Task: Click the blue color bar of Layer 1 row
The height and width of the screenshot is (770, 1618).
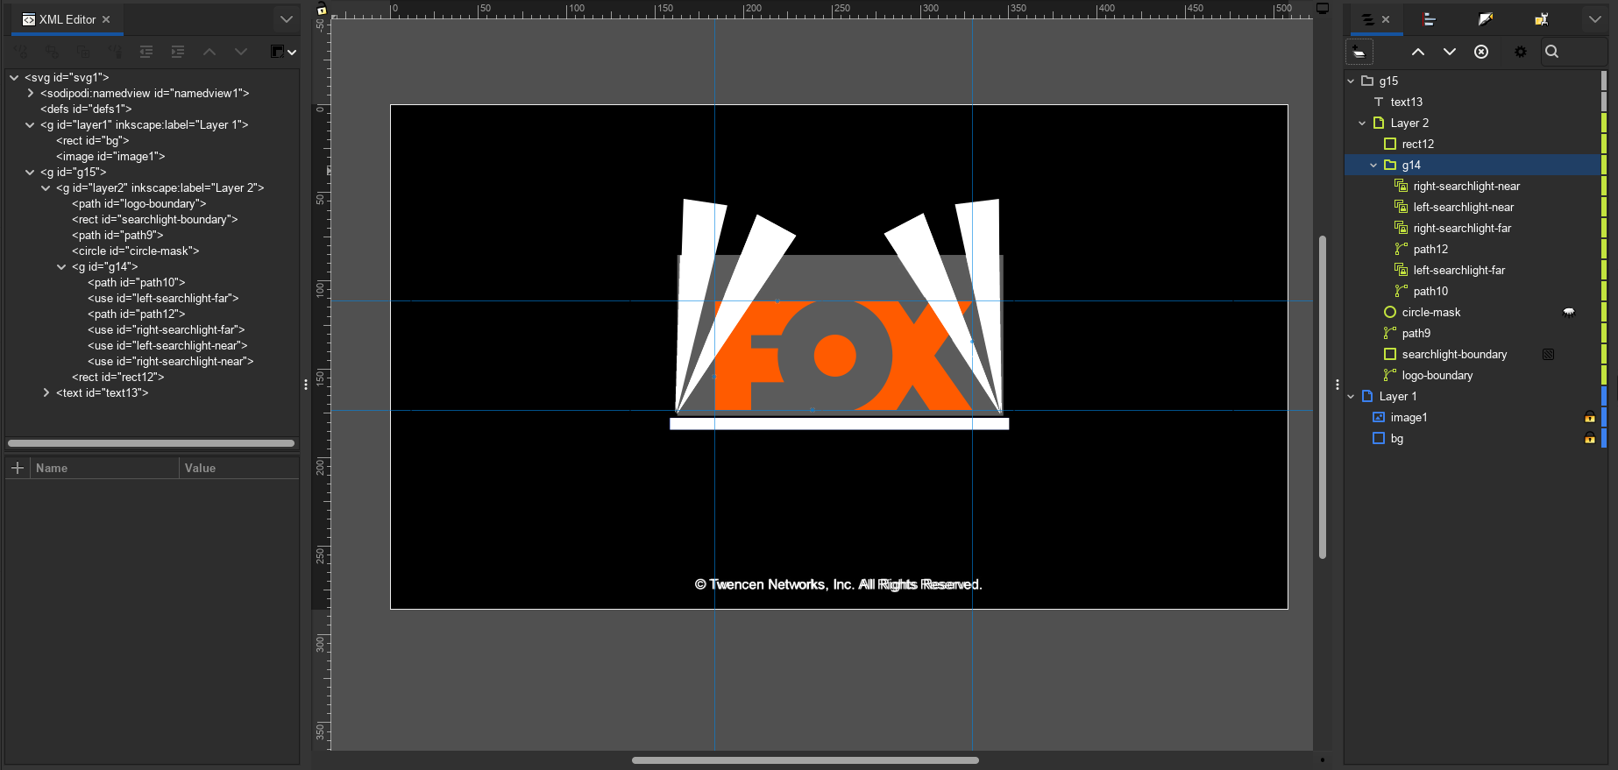Action: click(1604, 396)
